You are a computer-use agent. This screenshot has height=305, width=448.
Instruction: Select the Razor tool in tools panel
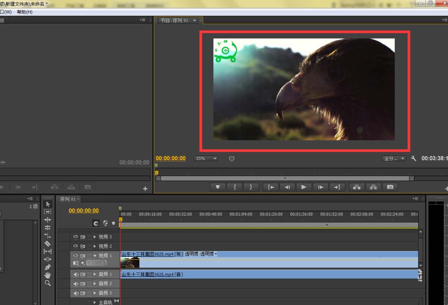click(x=47, y=243)
